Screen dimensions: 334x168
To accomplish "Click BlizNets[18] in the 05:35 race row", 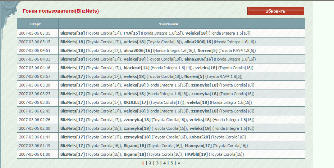I will point(73,33).
